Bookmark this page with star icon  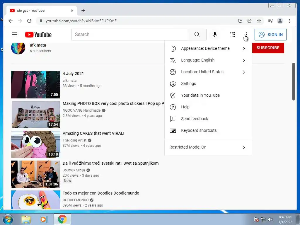259,21
